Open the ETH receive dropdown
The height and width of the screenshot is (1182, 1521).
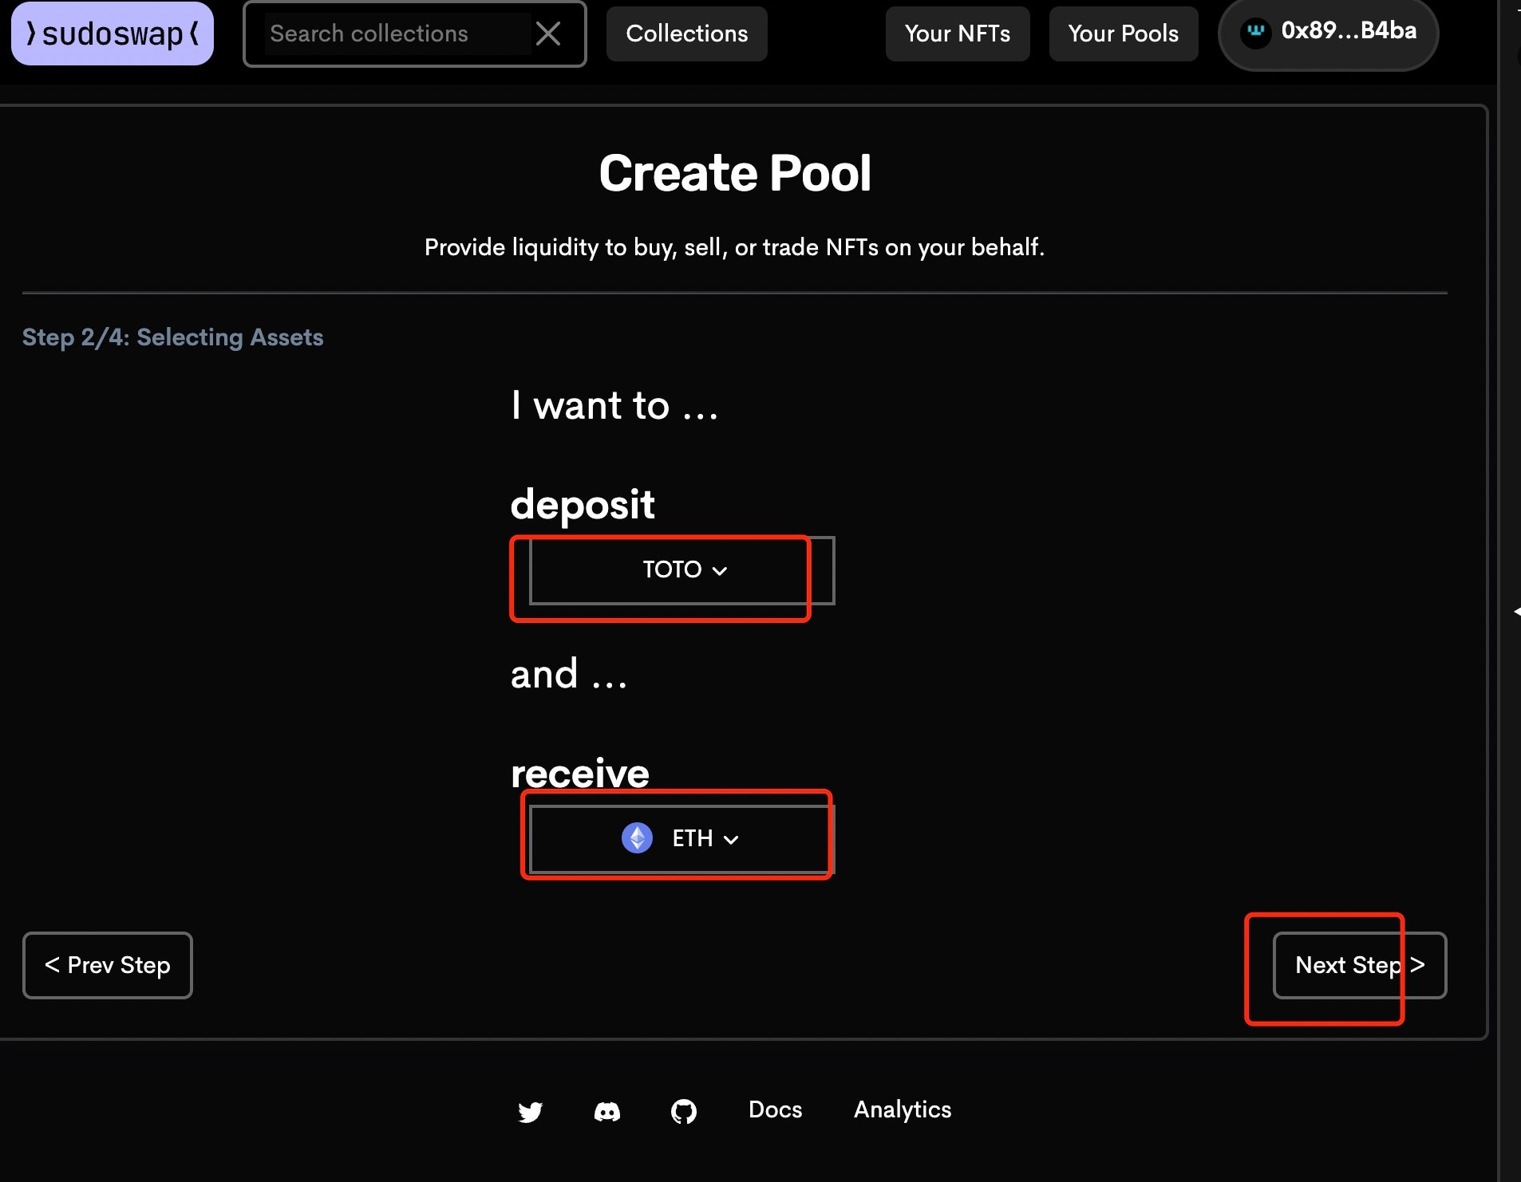coord(681,839)
